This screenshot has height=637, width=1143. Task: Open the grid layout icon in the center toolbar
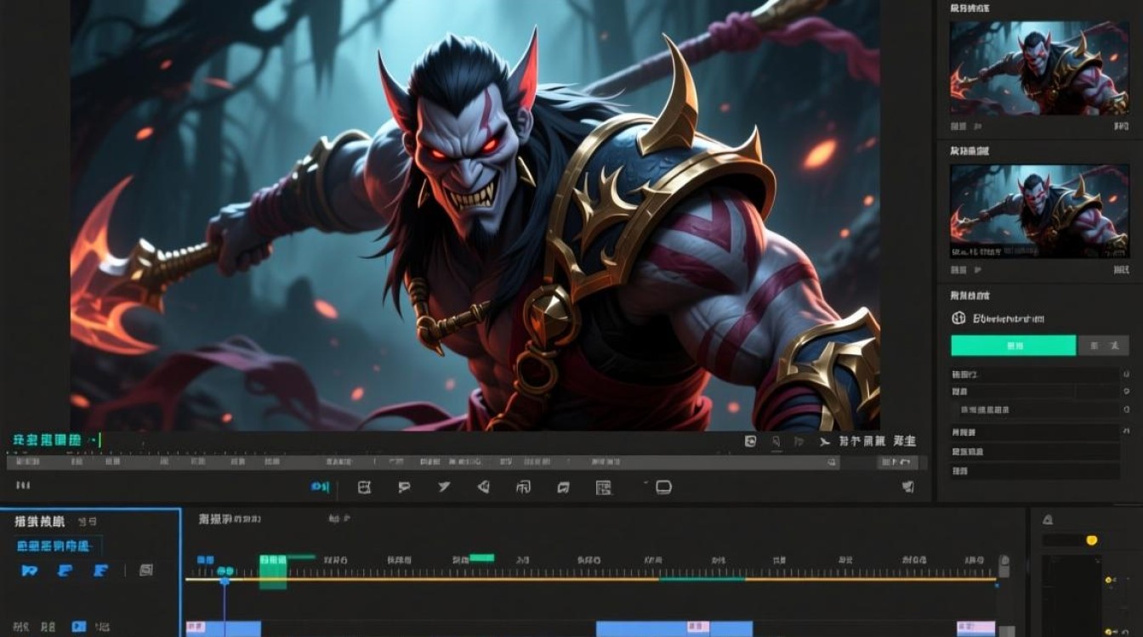tap(604, 487)
